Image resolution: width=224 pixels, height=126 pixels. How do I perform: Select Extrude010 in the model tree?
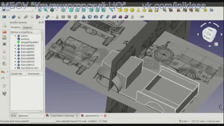coord(28,62)
